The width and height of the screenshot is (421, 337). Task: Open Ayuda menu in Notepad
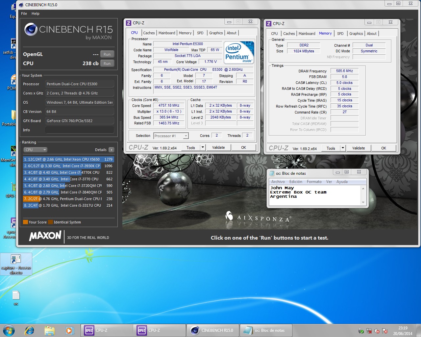(342, 182)
